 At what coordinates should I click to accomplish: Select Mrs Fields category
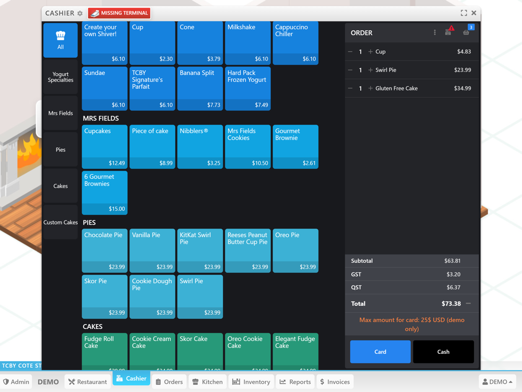[60, 113]
